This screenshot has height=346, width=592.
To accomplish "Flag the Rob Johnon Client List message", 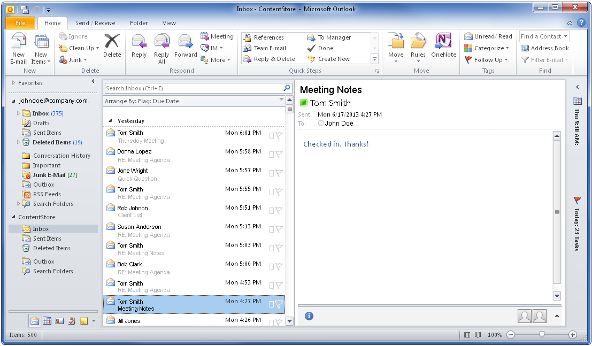I will (279, 210).
